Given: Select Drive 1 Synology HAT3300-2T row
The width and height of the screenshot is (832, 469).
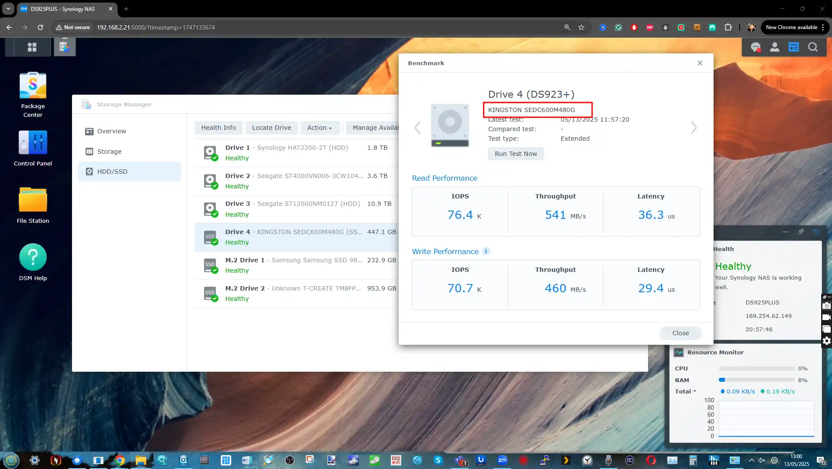Looking at the screenshot, I should click(x=296, y=153).
